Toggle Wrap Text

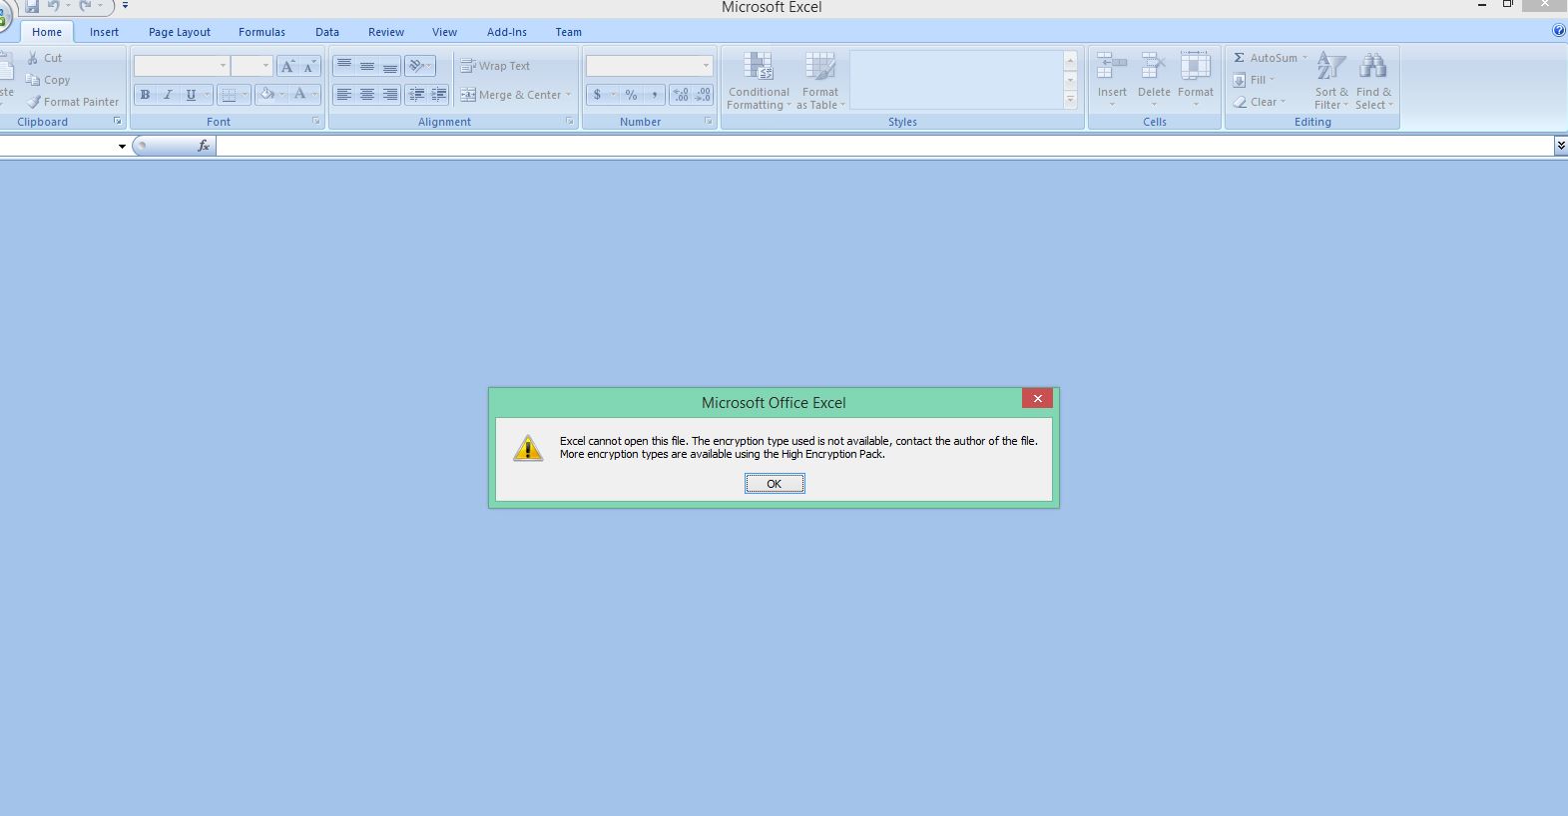[495, 66]
